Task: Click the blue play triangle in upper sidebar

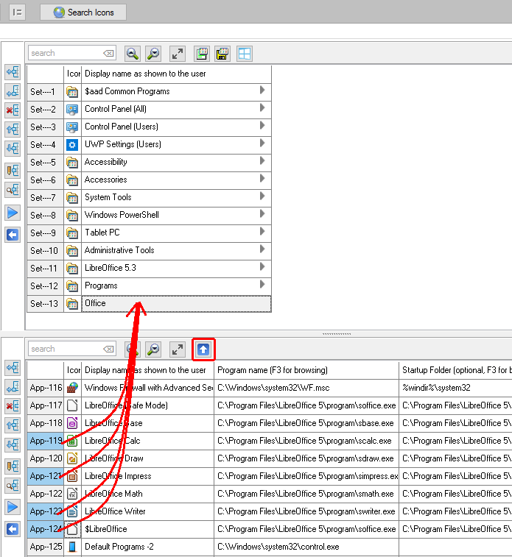Action: click(x=13, y=213)
